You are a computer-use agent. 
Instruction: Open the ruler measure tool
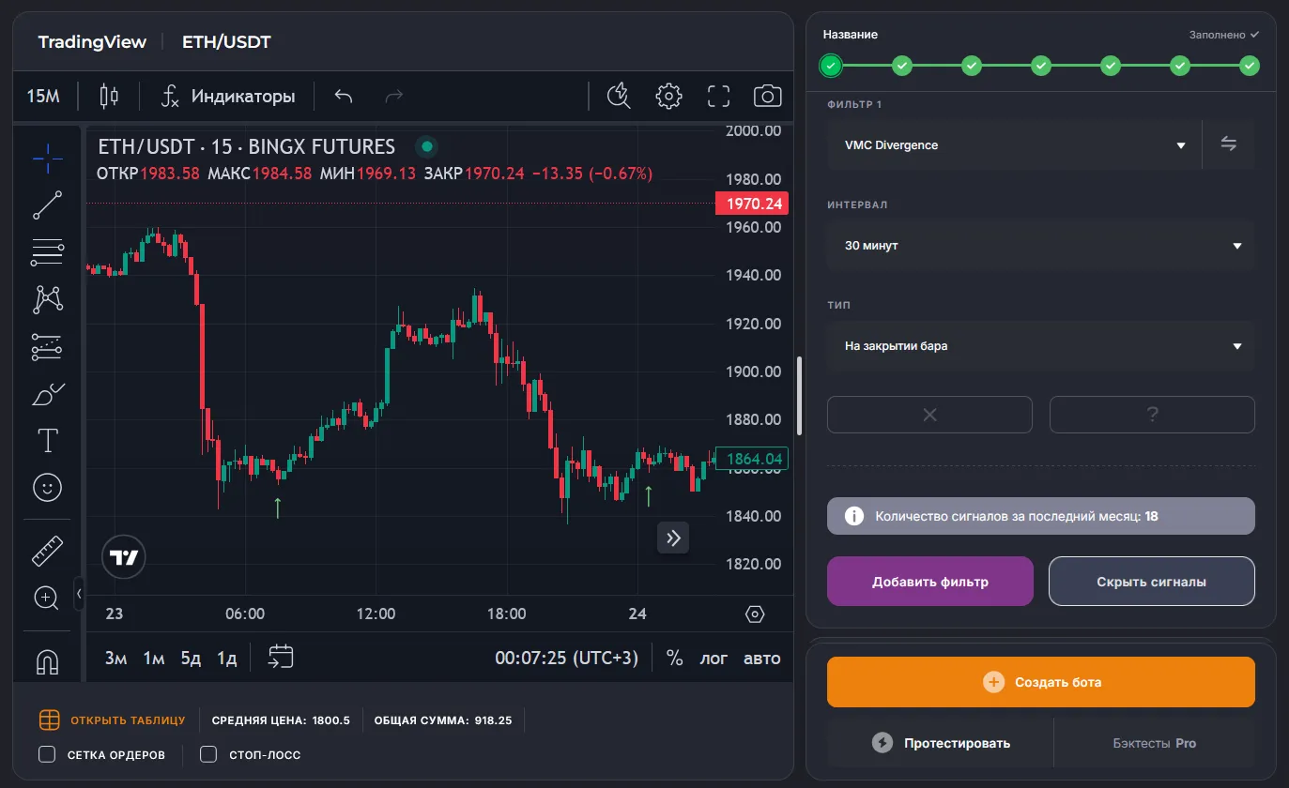click(x=47, y=551)
